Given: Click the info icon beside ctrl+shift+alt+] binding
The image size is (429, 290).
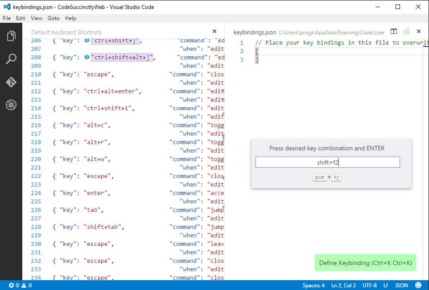Looking at the screenshot, I should click(x=87, y=57).
